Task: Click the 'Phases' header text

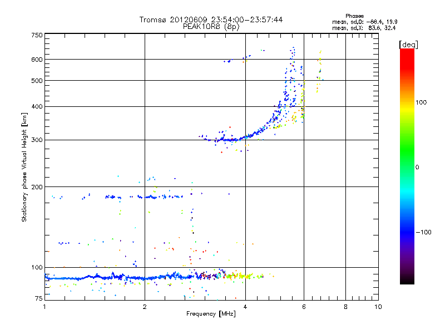Action: click(354, 16)
